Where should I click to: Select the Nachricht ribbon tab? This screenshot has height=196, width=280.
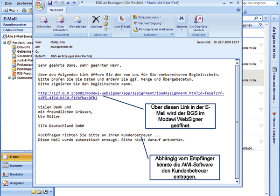[x=56, y=10]
